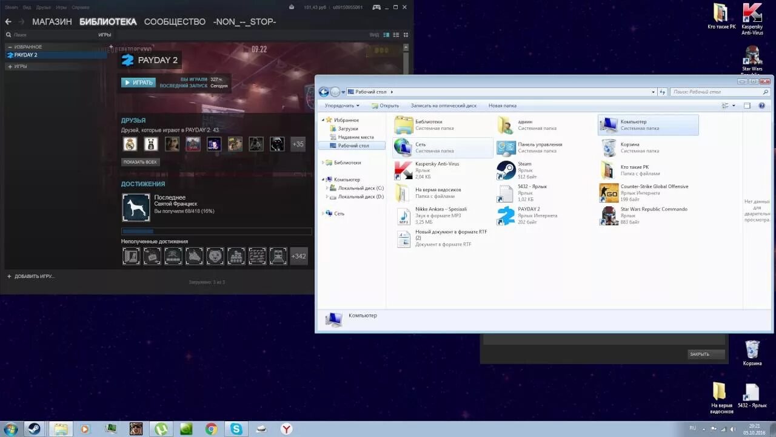Click the Steam inbox notification icon
This screenshot has width=776, height=437.
(x=292, y=7)
